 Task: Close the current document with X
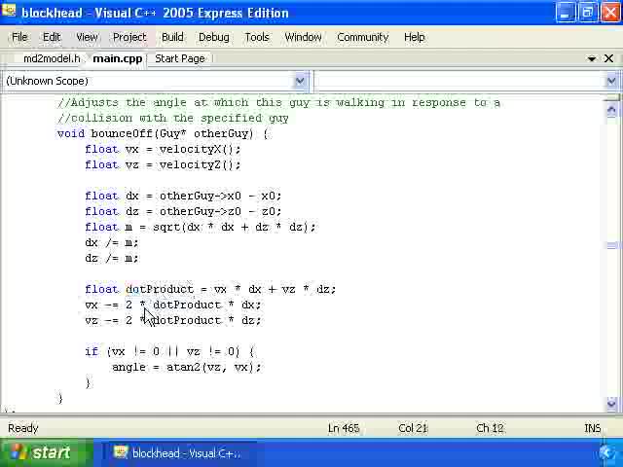tap(608, 58)
